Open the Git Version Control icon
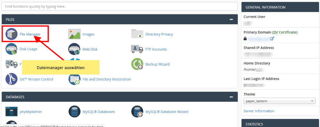 (x=12, y=79)
